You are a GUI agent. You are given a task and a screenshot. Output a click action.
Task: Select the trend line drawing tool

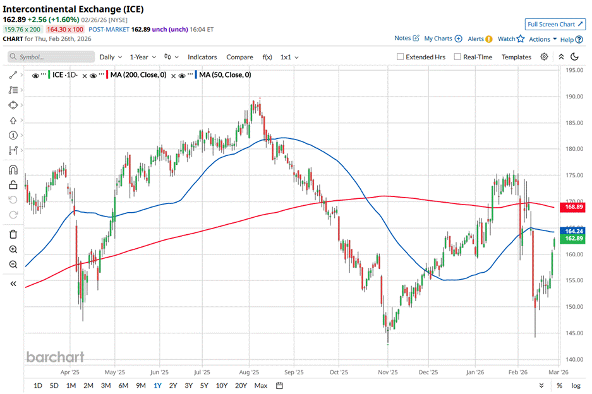(x=13, y=75)
